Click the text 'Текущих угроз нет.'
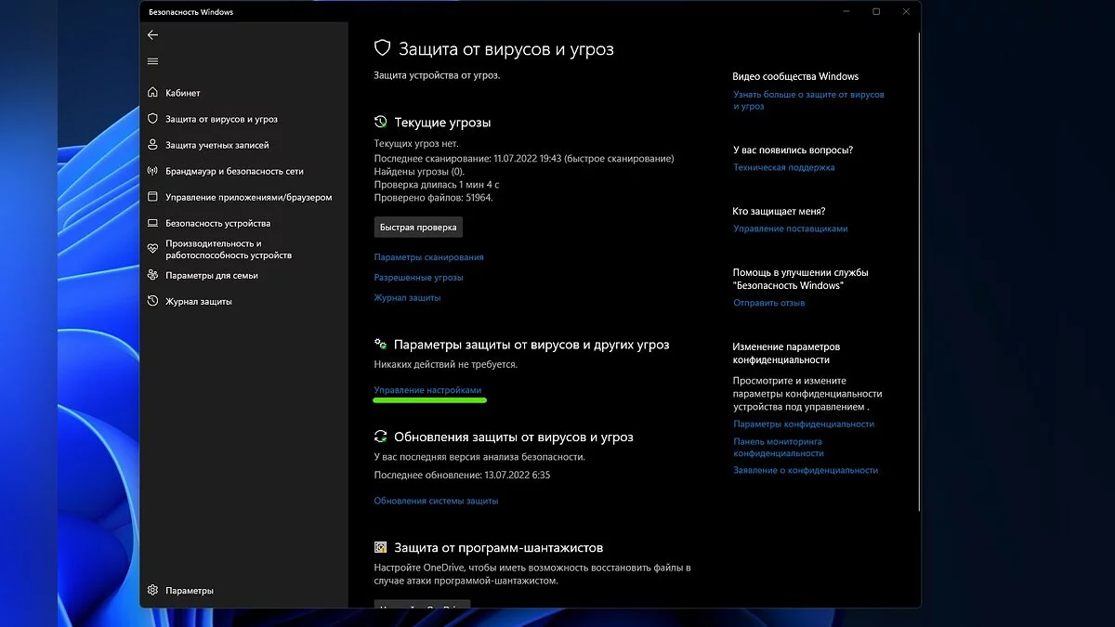 (416, 144)
